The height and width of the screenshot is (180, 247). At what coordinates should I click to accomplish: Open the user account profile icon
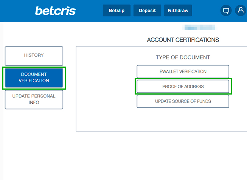[241, 10]
